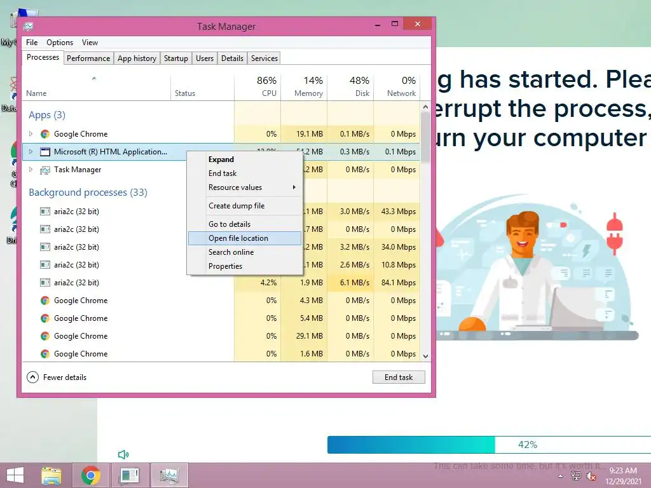Viewport: 651px width, 488px height.
Task: Click the Task Manager taskbar button
Action: [x=169, y=475]
